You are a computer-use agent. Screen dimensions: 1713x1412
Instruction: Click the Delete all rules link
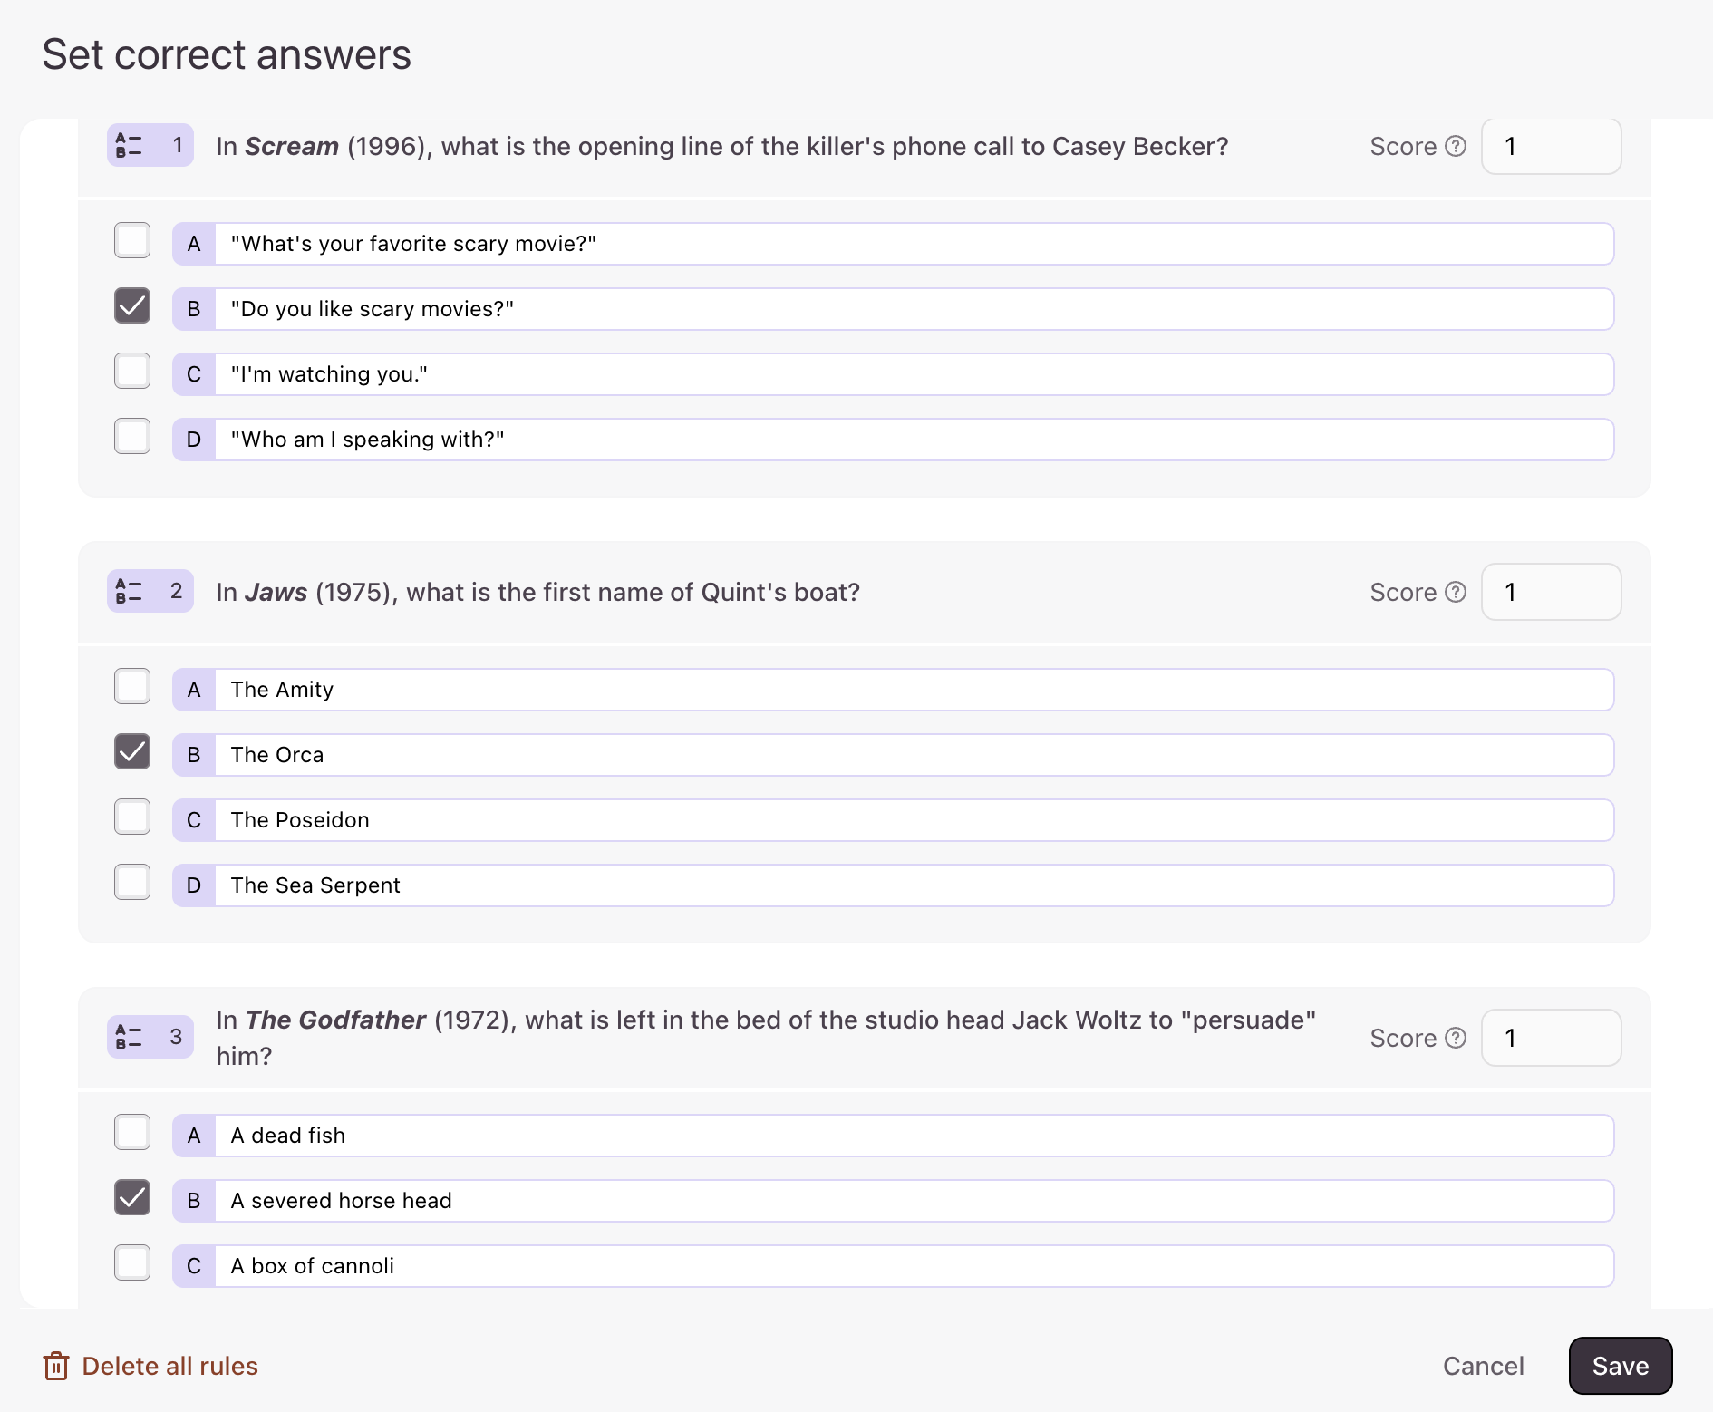pyautogui.click(x=169, y=1366)
